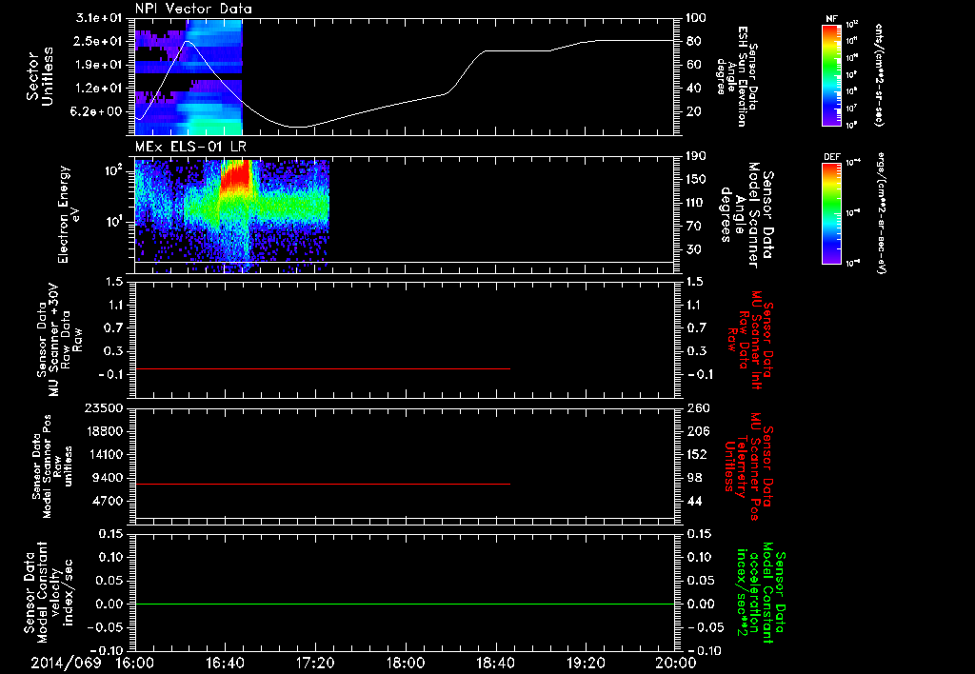Click the 'Model Scanner Angle degrees' axis title

748,215
